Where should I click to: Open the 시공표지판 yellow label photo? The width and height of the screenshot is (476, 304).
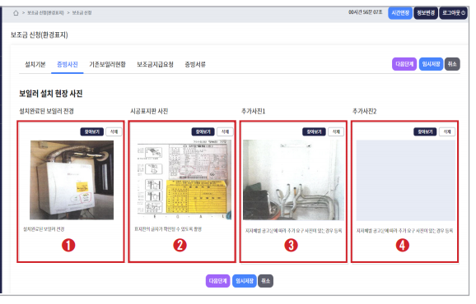pos(184,180)
